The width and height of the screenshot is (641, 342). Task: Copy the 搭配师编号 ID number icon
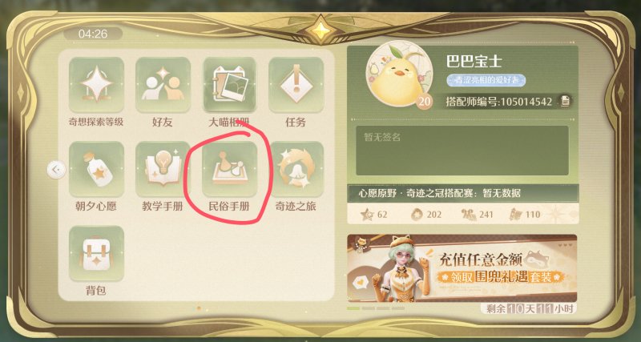565,102
